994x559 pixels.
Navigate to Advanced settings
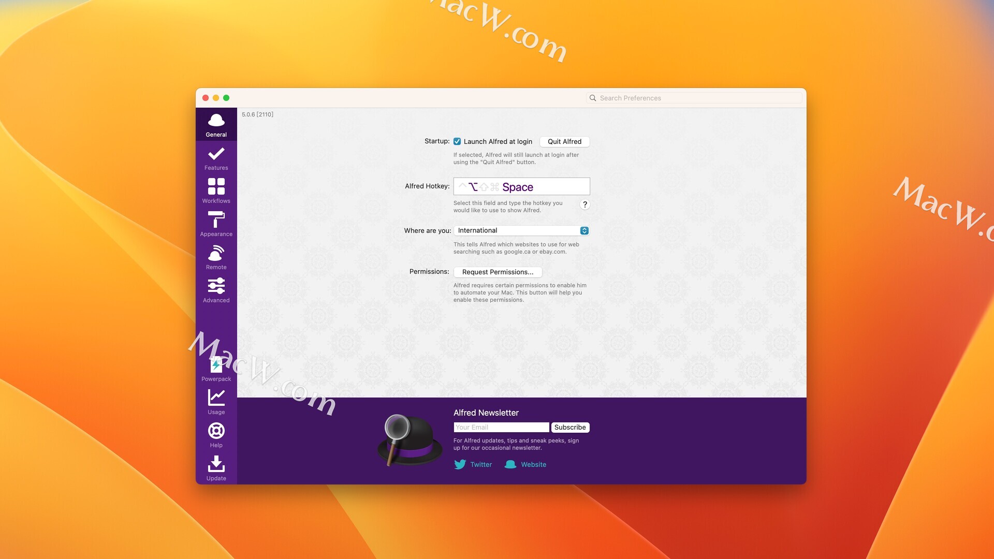[216, 289]
